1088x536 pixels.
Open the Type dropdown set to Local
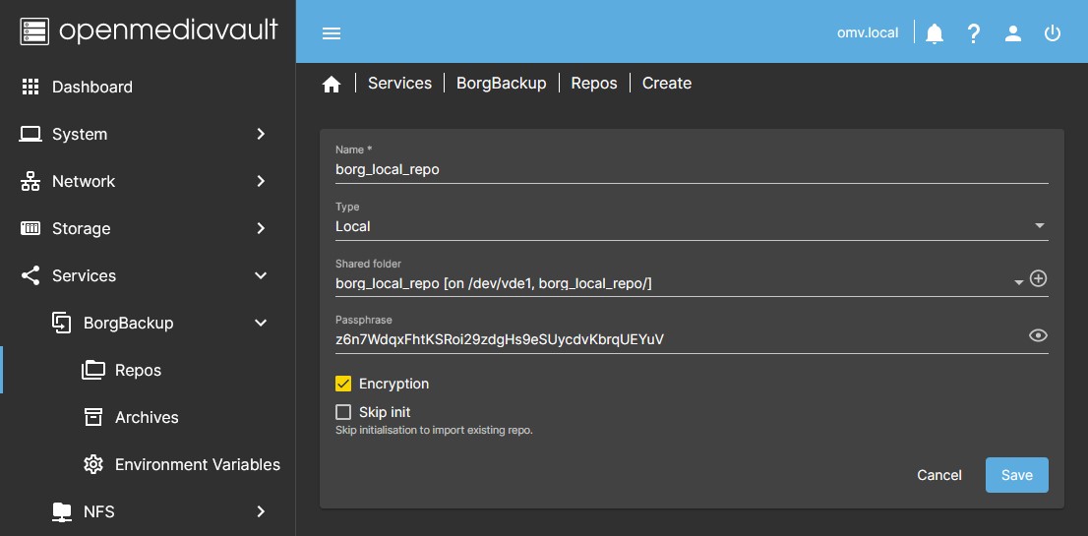[691, 226]
